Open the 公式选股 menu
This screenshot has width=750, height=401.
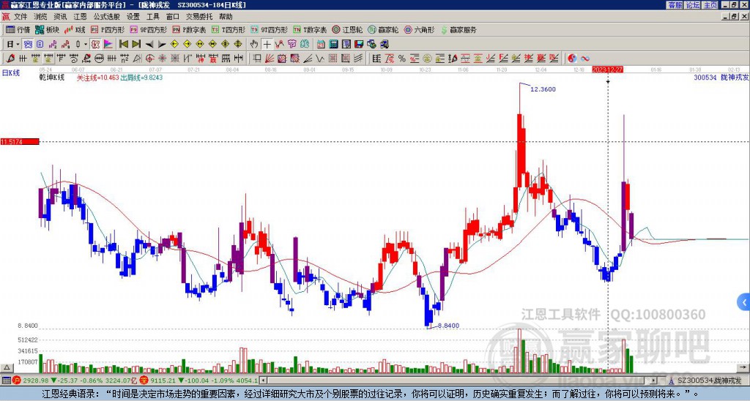pos(106,17)
